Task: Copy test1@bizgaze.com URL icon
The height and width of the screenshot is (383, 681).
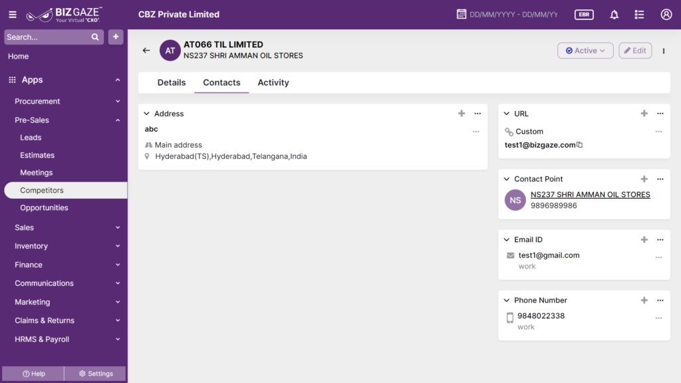Action: 580,144
